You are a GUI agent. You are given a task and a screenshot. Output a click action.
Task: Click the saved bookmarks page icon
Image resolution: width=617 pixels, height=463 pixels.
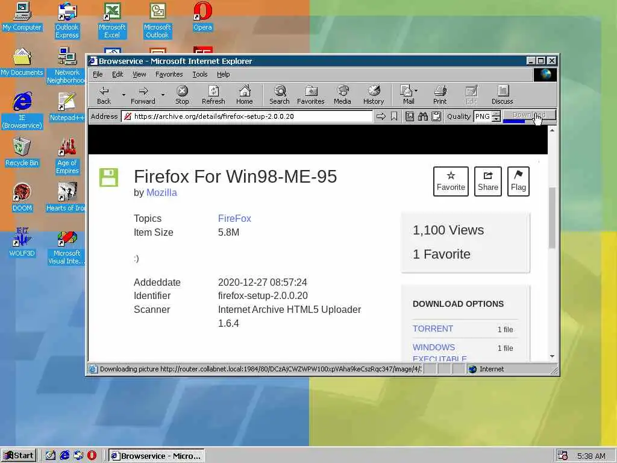410,116
